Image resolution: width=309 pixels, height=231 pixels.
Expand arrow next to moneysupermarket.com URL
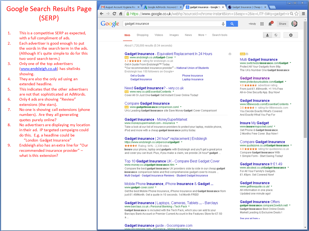point(177,123)
